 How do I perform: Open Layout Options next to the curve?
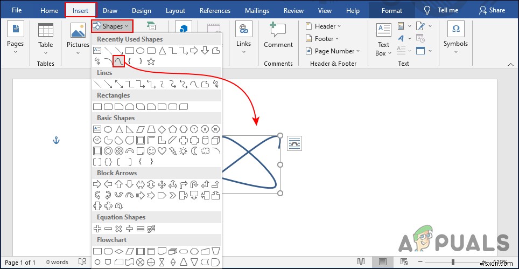tap(294, 143)
